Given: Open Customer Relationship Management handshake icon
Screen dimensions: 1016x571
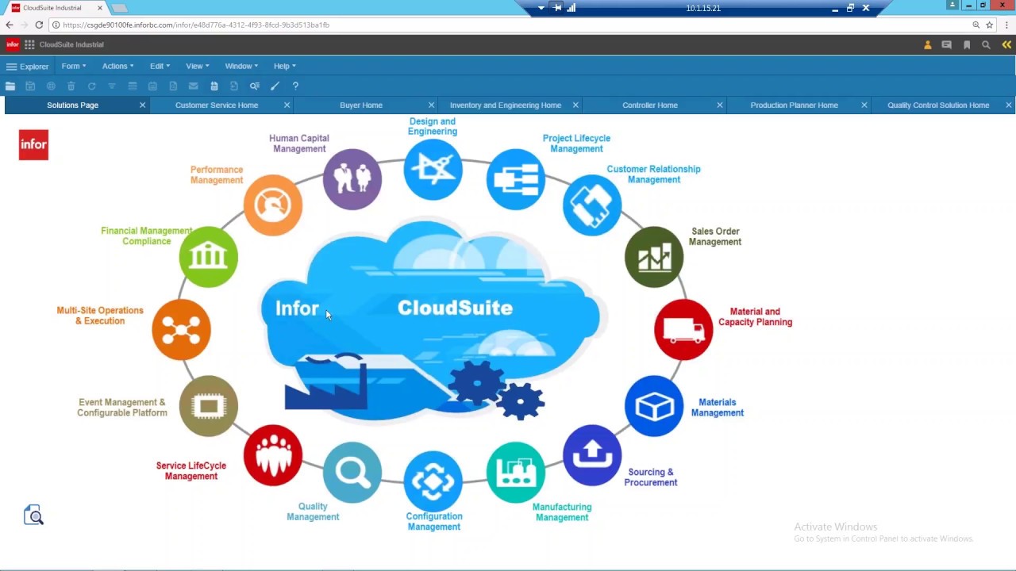Looking at the screenshot, I should click(592, 205).
